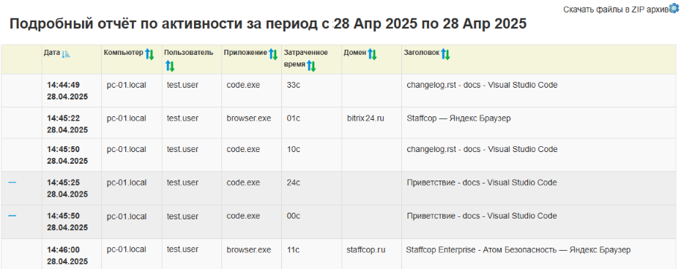Click sort arrows next to Домен

(x=372, y=54)
